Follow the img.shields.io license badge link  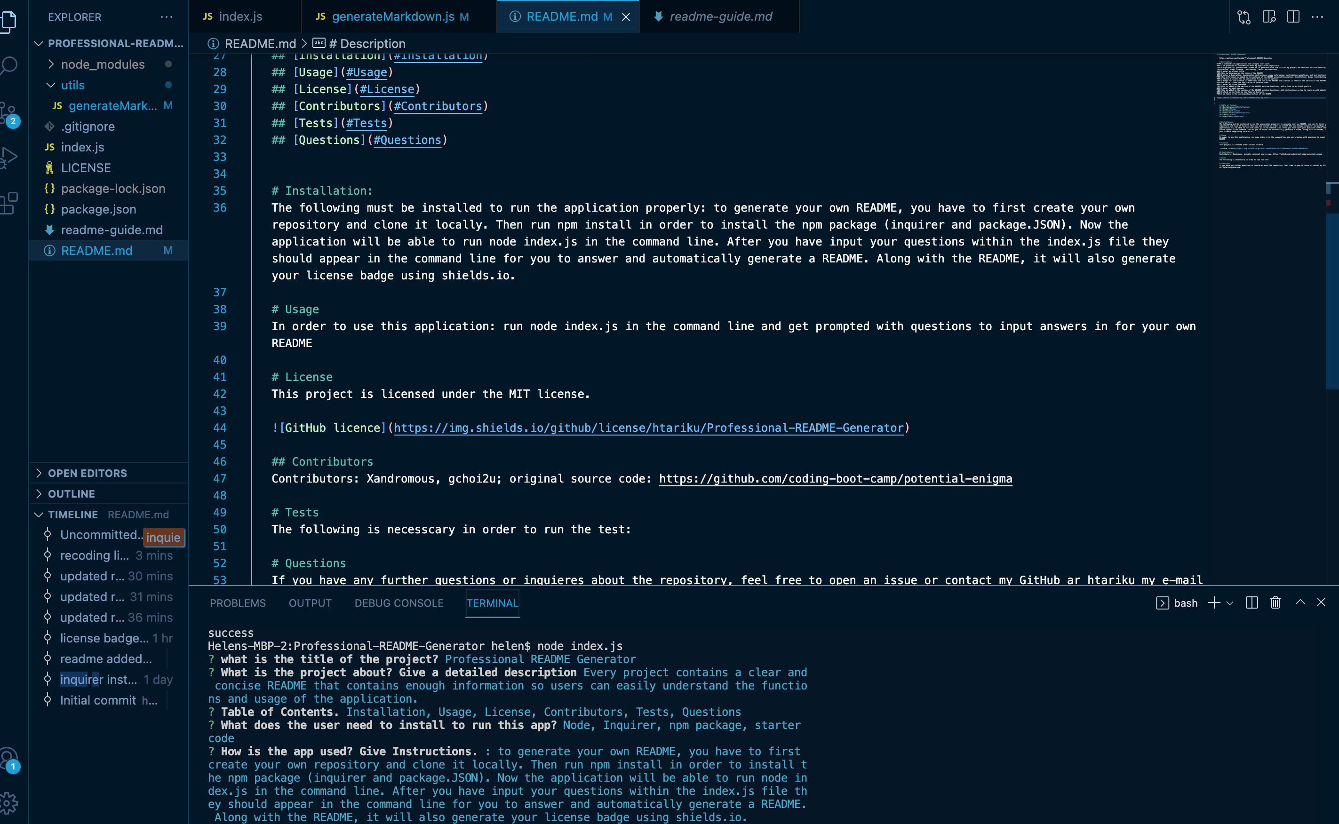click(x=649, y=428)
